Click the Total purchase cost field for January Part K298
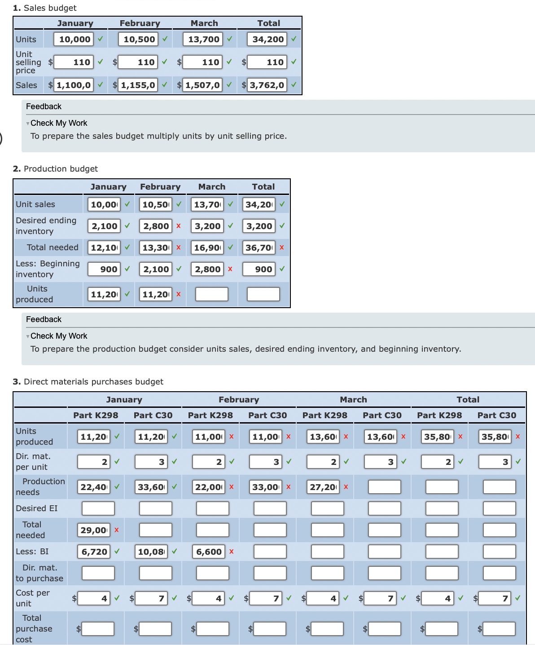The height and width of the screenshot is (645, 535). click(x=98, y=629)
